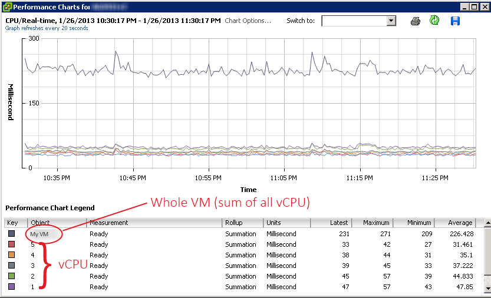
Task: Expand the Switch to dropdown
Action: pyautogui.click(x=391, y=21)
